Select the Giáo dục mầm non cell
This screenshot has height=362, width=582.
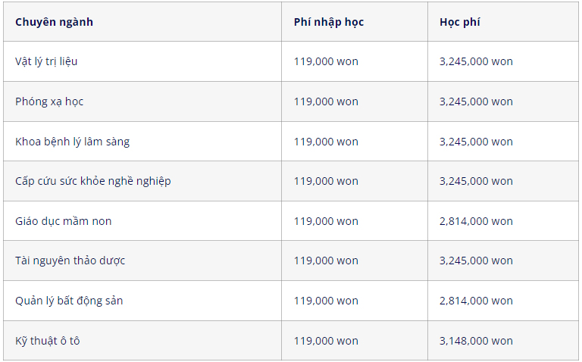click(x=142, y=221)
